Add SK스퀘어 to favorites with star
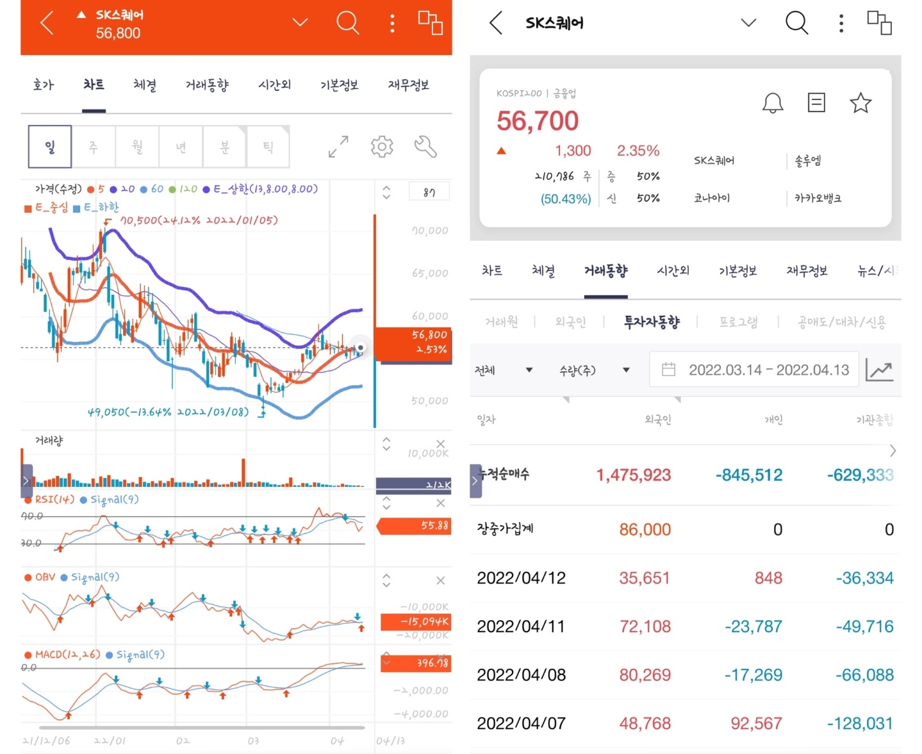 pos(860,102)
